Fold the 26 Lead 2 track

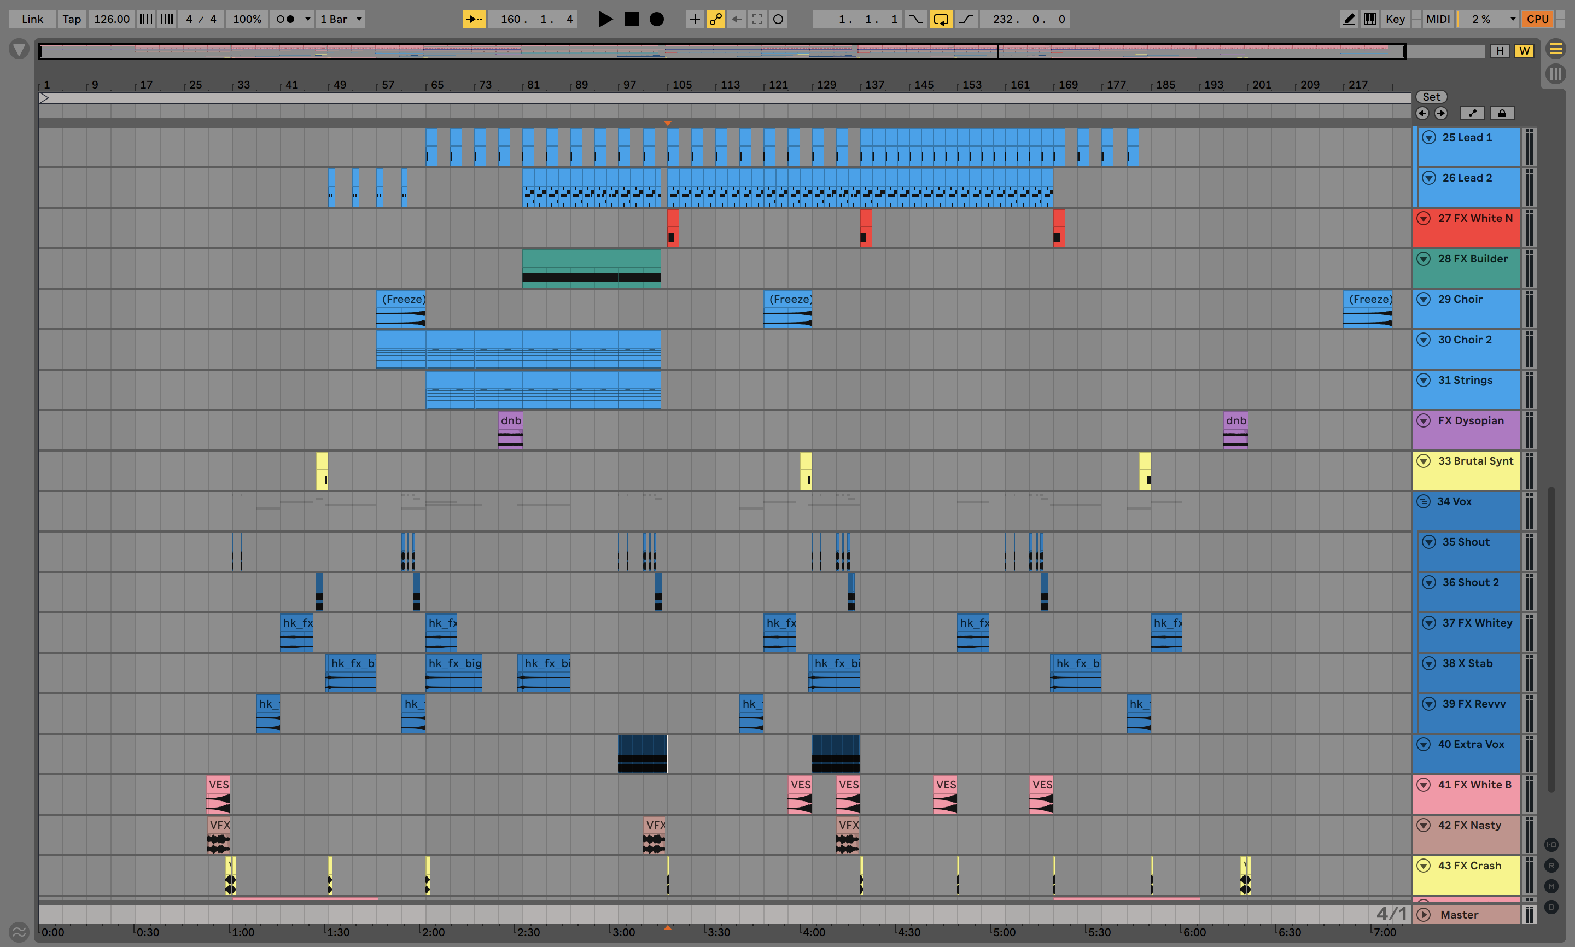(x=1429, y=178)
